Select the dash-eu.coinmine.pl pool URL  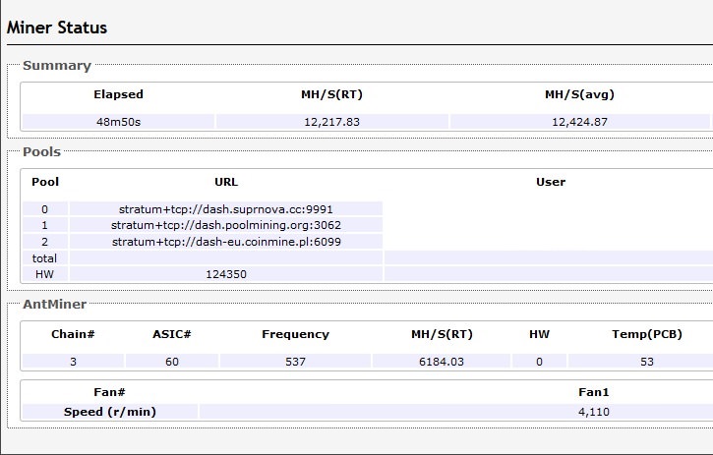point(226,242)
